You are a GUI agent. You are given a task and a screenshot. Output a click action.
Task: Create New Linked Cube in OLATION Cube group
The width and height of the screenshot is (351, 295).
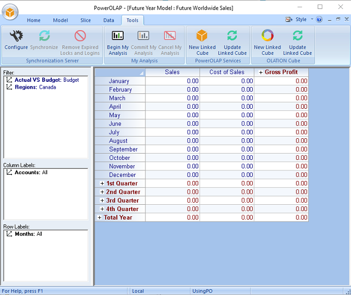pyautogui.click(x=267, y=43)
